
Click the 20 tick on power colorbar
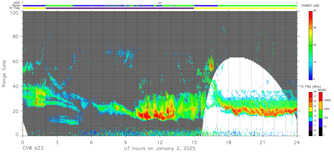click(x=315, y=45)
